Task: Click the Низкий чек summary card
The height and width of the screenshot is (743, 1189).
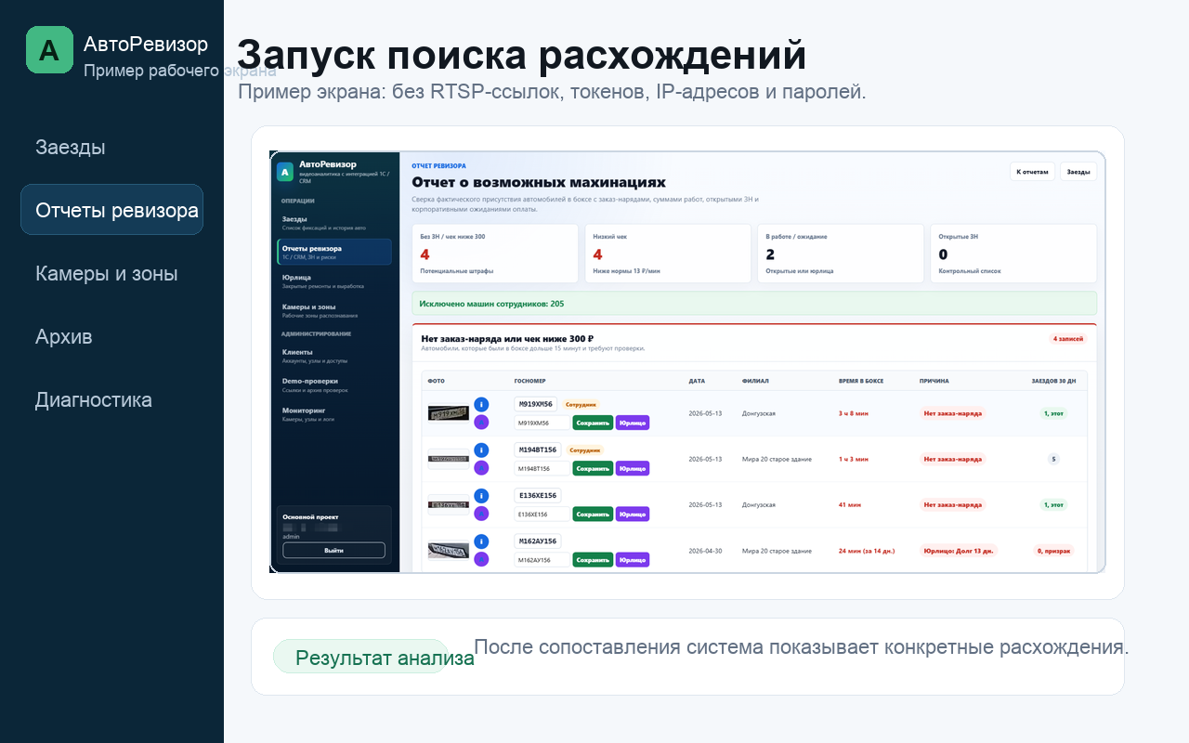Action: tap(668, 254)
